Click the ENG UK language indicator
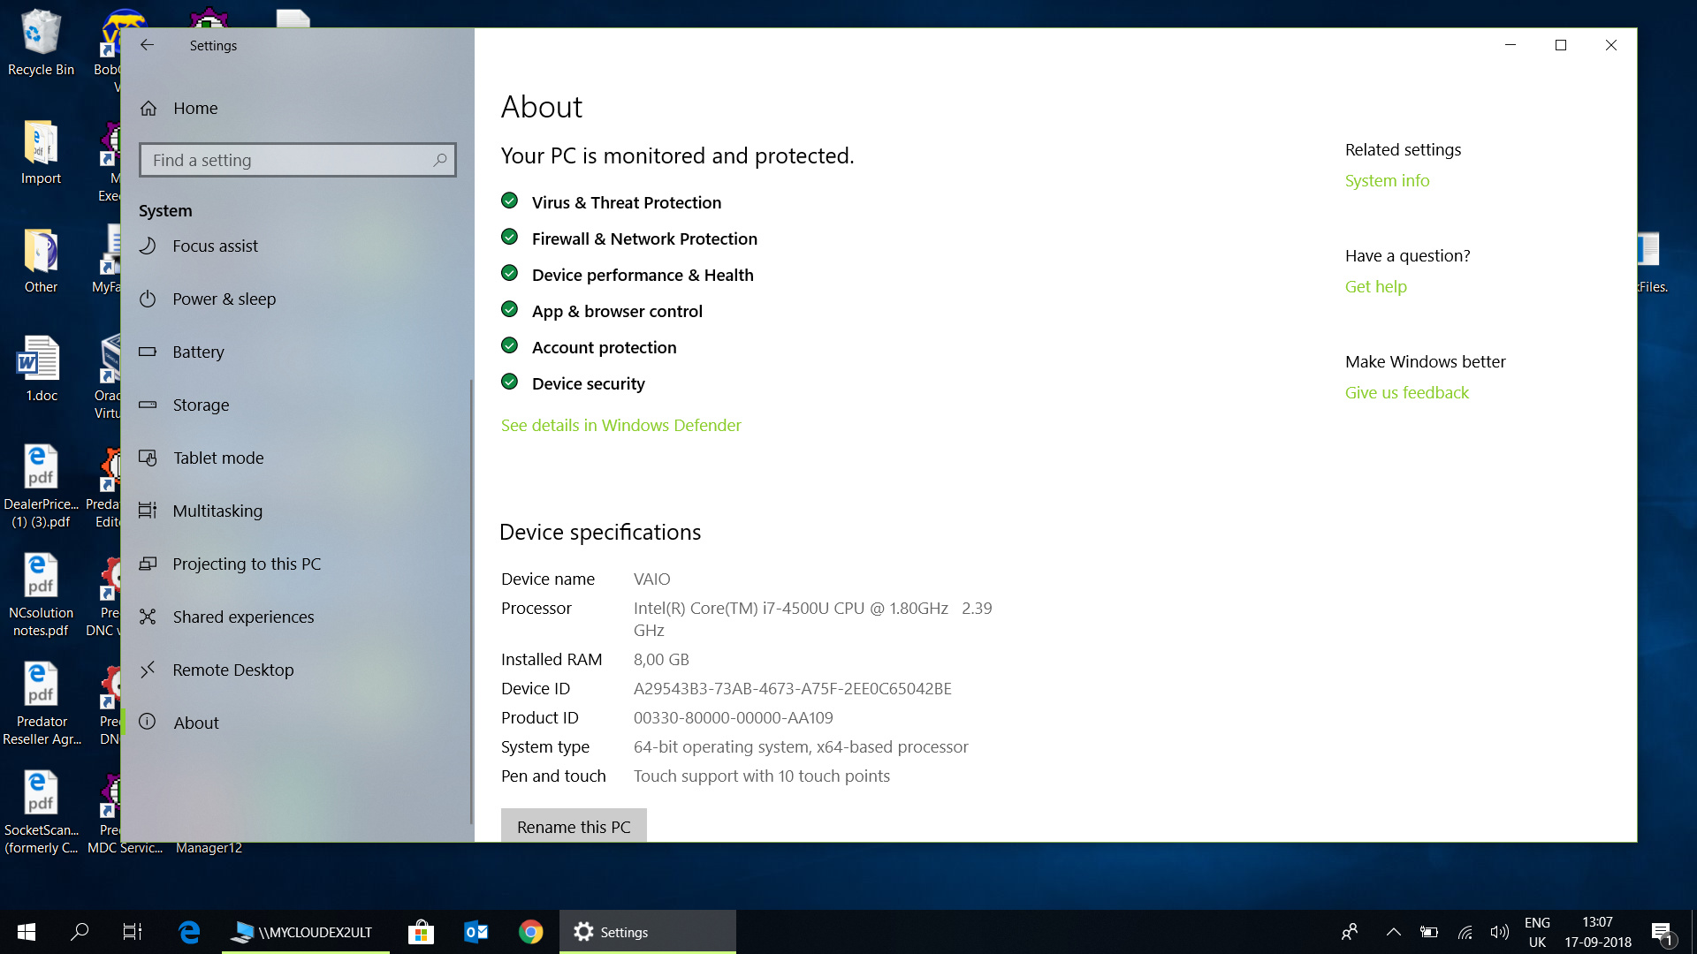Image resolution: width=1697 pixels, height=954 pixels. click(1537, 932)
